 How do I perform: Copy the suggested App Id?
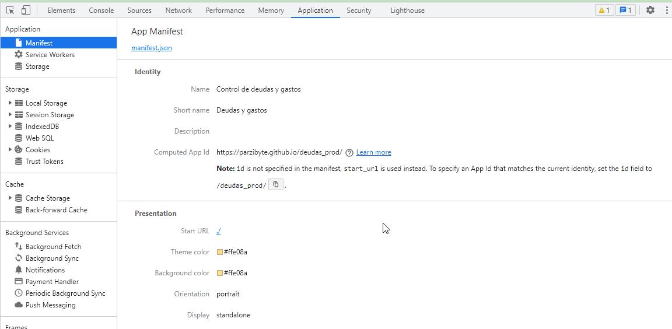coord(276,185)
